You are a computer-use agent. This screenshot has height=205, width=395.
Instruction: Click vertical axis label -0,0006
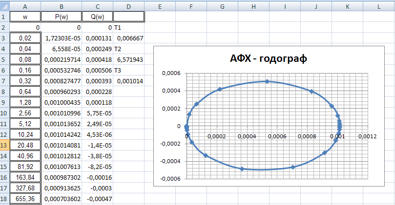click(170, 179)
